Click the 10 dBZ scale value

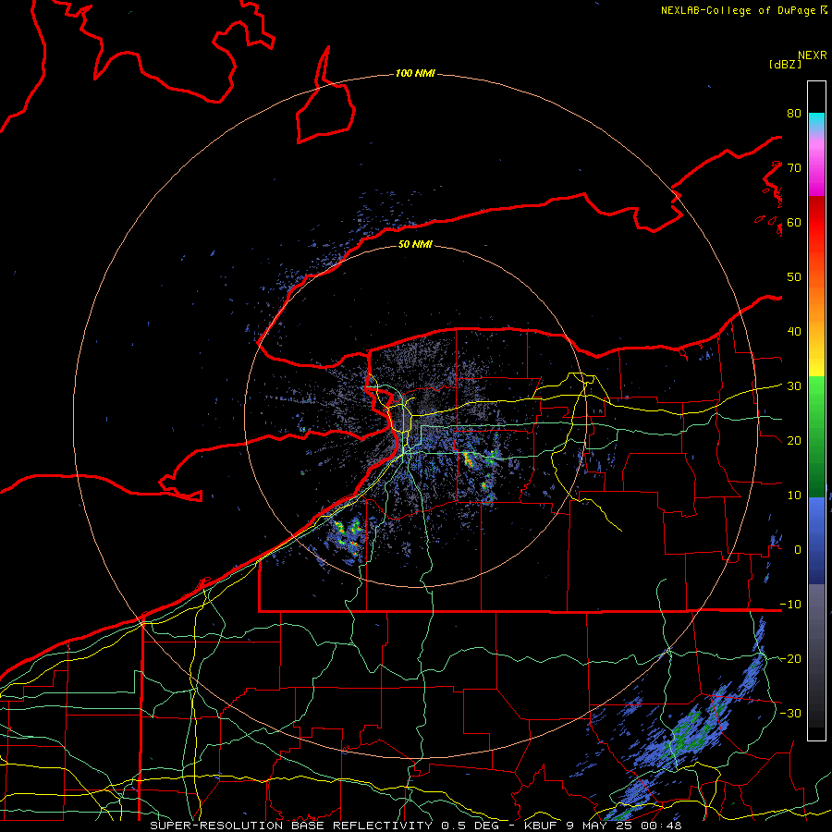[794, 496]
